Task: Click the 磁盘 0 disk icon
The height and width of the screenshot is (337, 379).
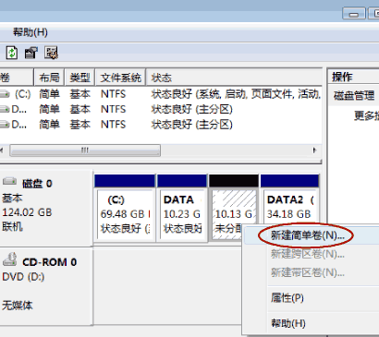Action: pyautogui.click(x=9, y=181)
